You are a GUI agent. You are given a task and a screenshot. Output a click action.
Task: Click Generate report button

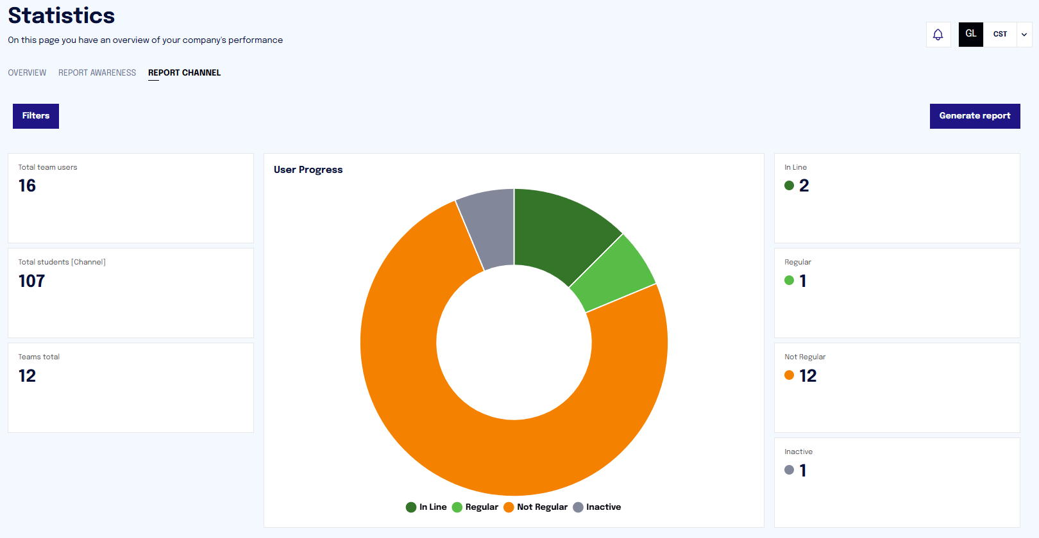[x=974, y=116]
